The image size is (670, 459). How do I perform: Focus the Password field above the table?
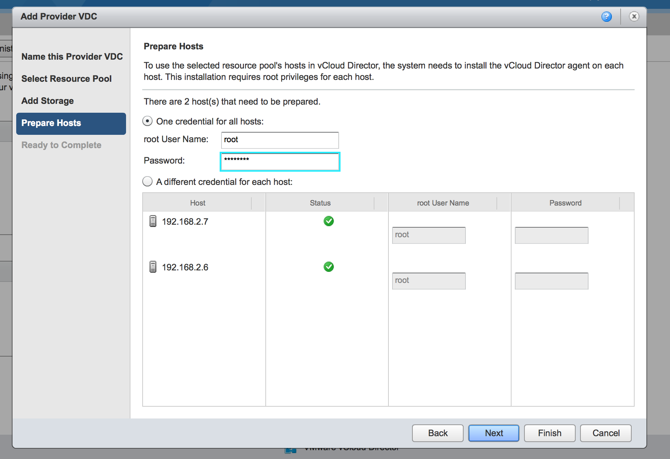coord(280,162)
